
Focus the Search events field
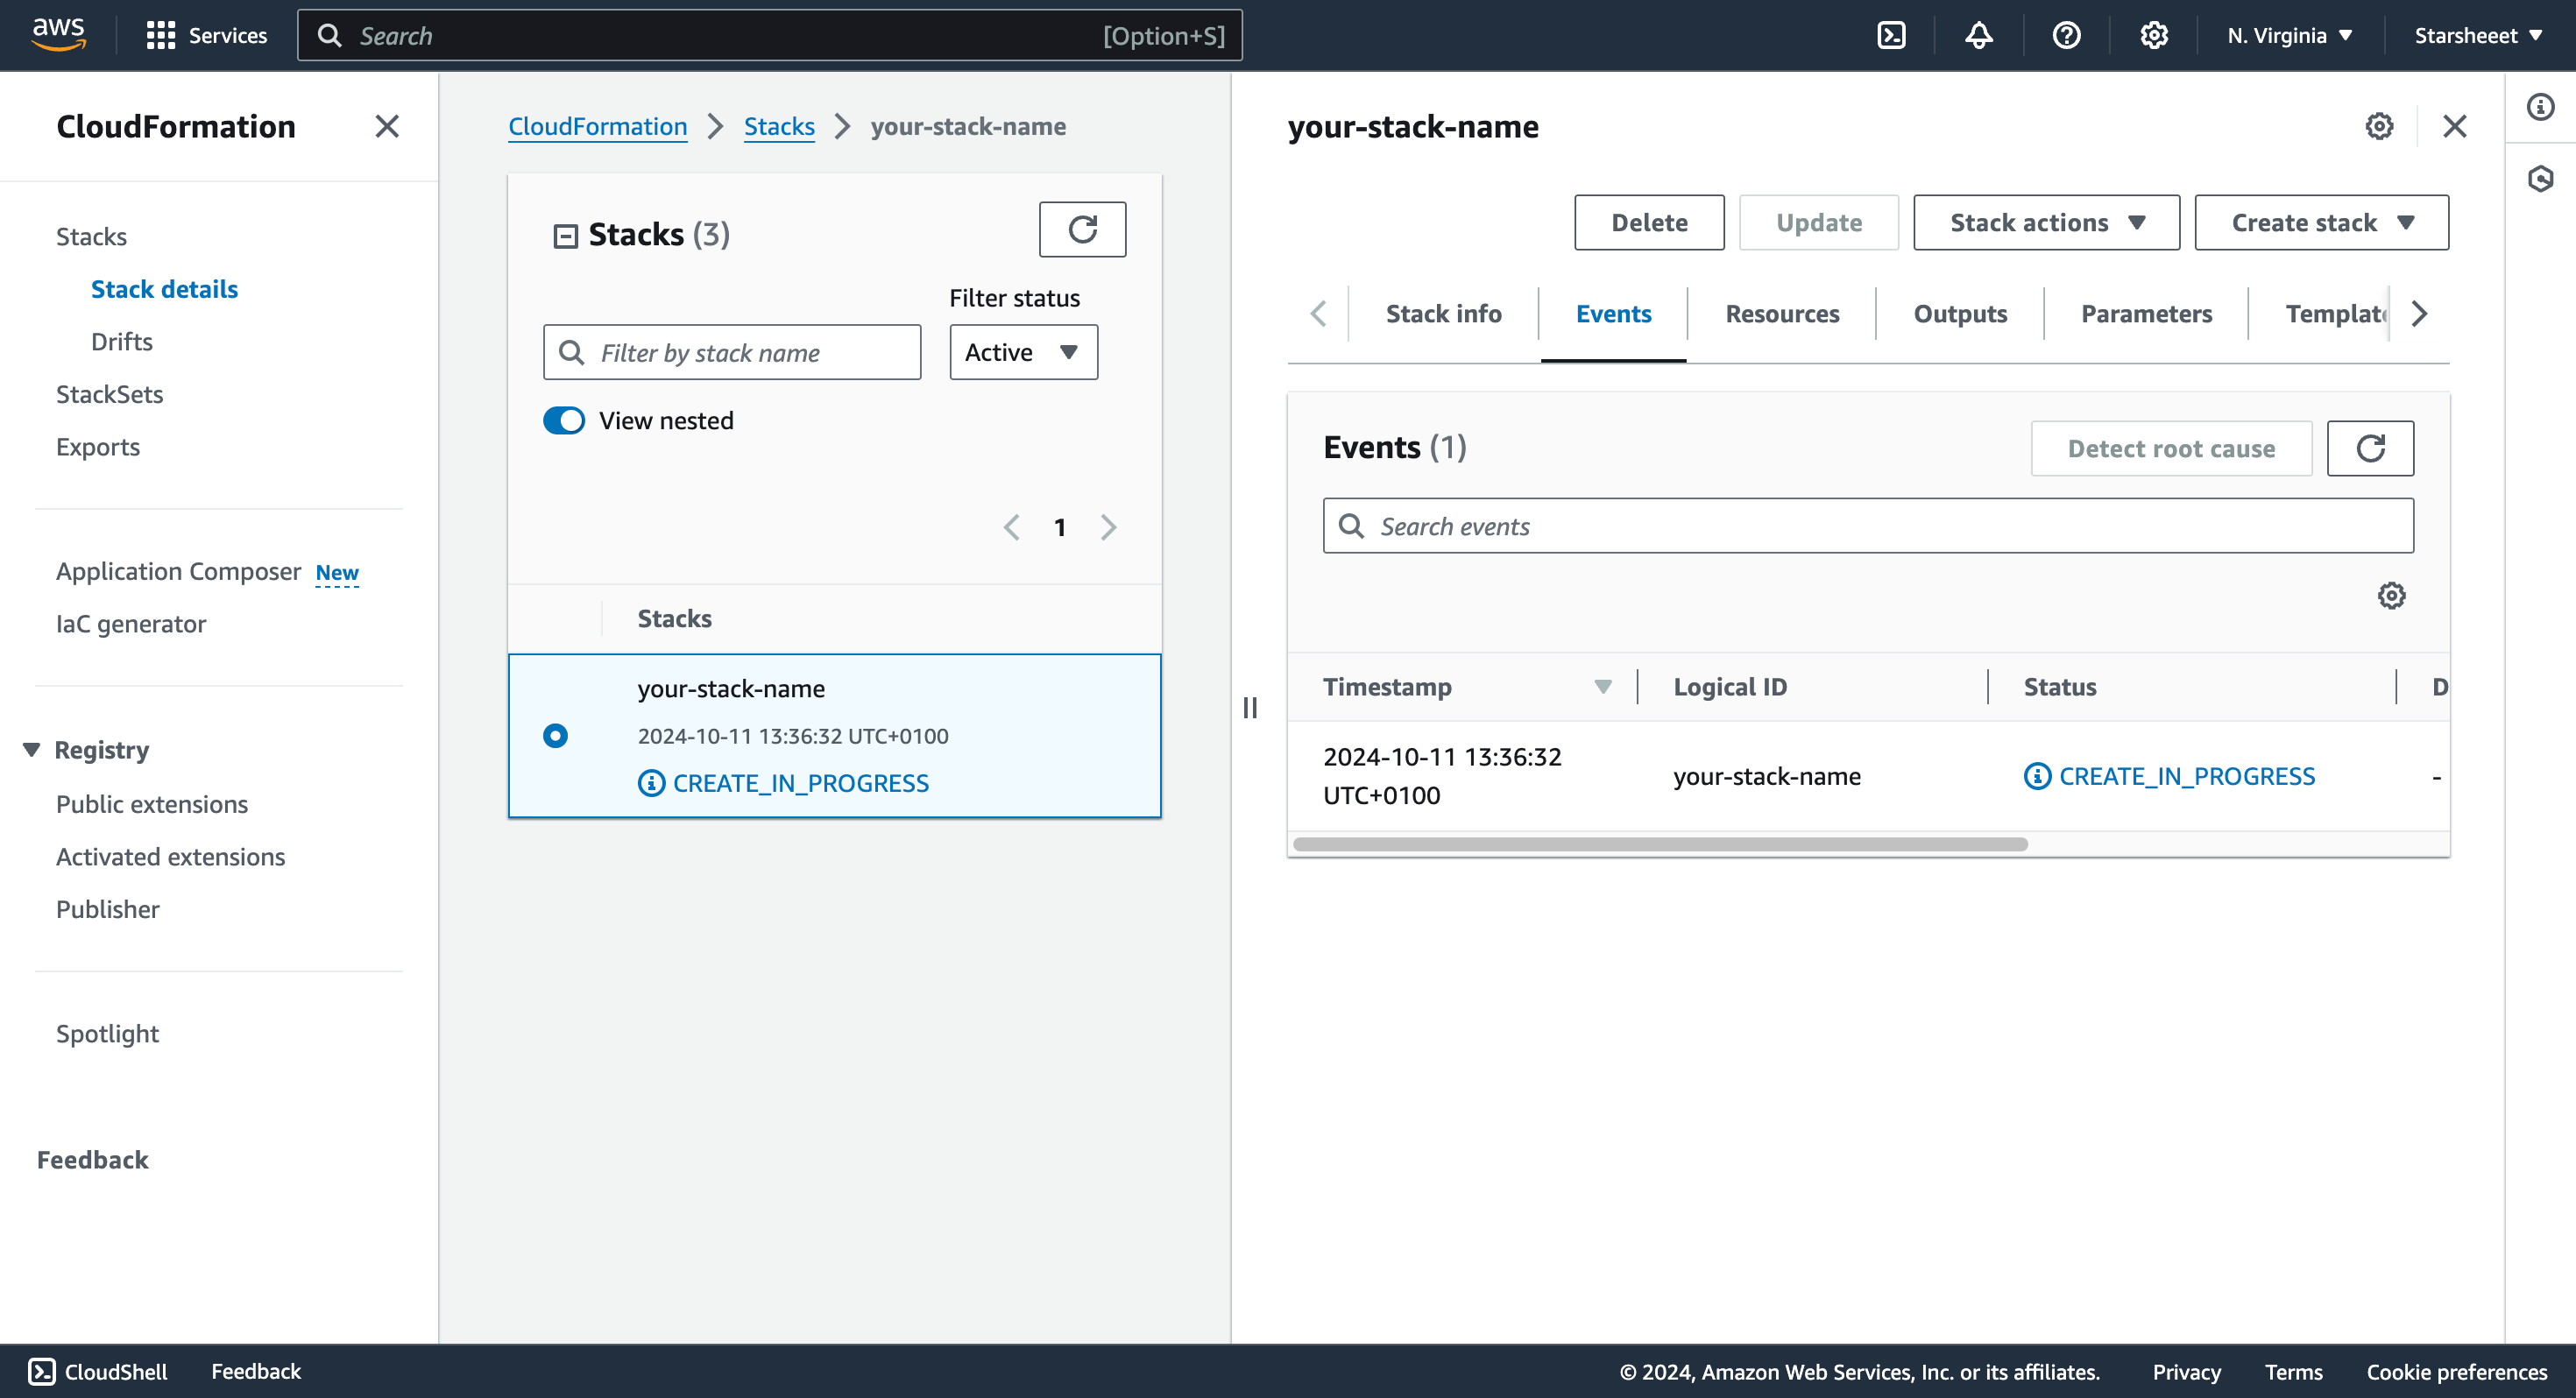click(1868, 526)
